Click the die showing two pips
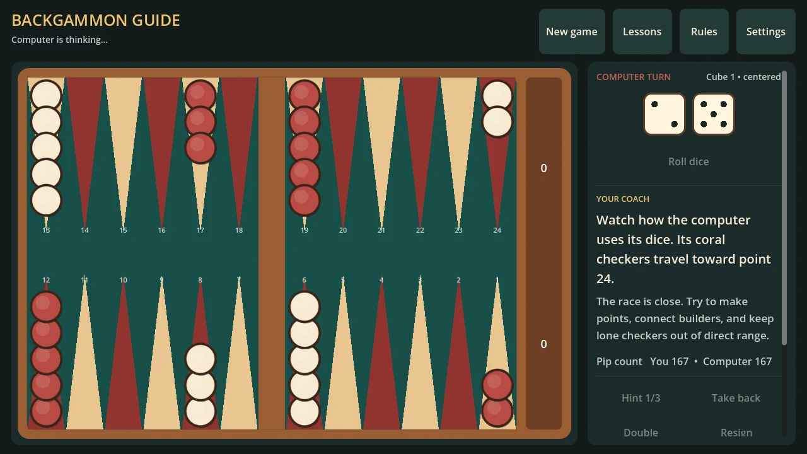This screenshot has width=807, height=454. [x=664, y=114]
